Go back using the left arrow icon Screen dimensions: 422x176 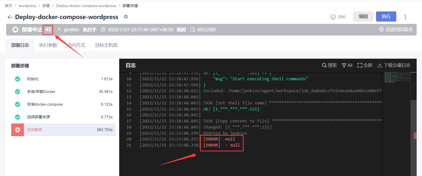pyautogui.click(x=10, y=17)
